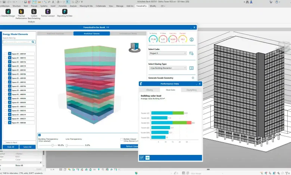Click the % Glazing gauge showing 77.36
This screenshot has width=291, height=175.
point(153,39)
